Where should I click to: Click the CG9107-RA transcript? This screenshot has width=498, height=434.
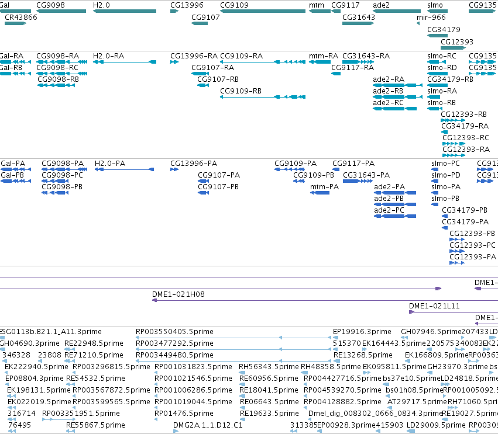(x=200, y=74)
